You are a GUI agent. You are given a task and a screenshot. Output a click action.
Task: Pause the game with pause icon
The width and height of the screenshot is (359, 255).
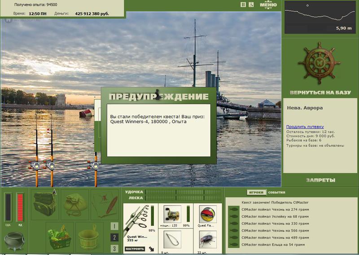point(243,4)
